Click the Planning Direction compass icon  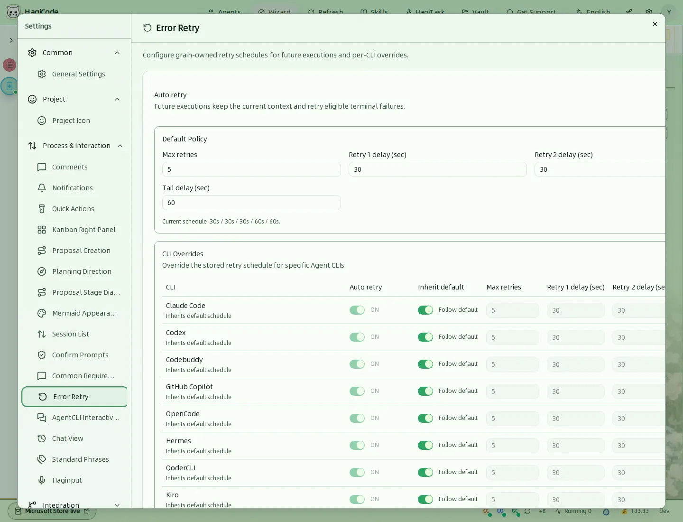click(x=42, y=271)
